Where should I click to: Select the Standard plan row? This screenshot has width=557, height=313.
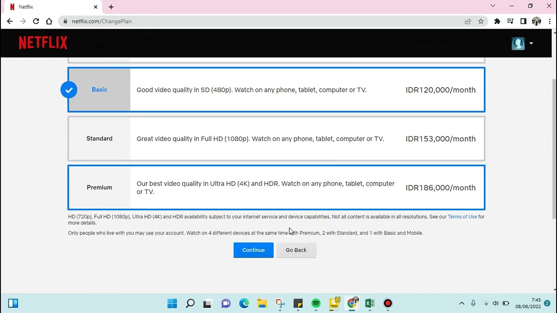276,139
